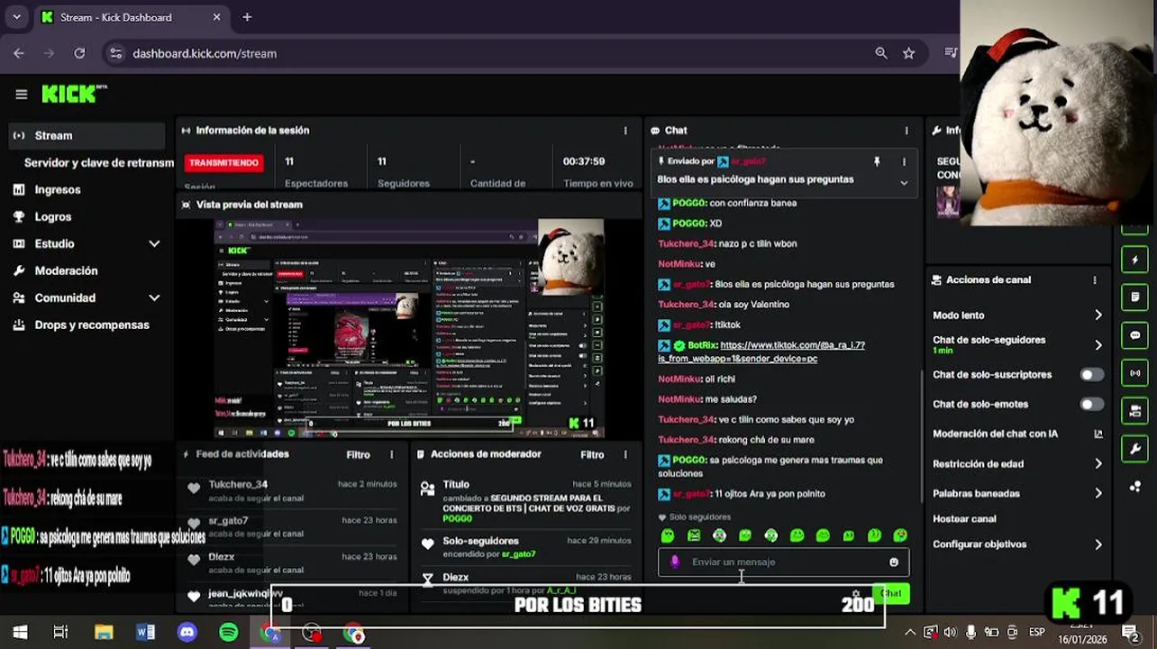Select sr_gato7 follow activity row
The height and width of the screenshot is (649, 1157).
pos(292,526)
